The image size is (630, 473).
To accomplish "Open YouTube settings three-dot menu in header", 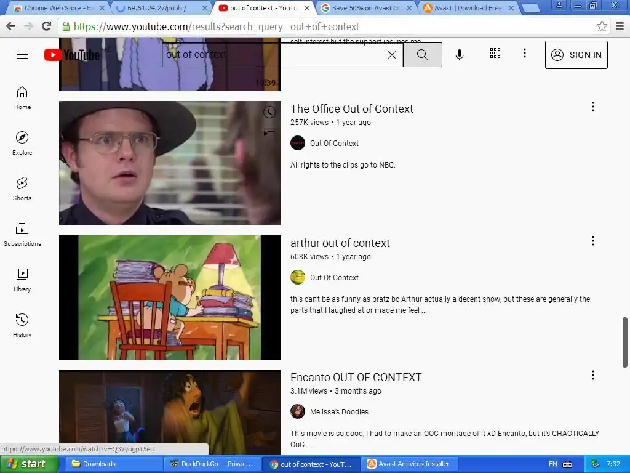I will (524, 53).
